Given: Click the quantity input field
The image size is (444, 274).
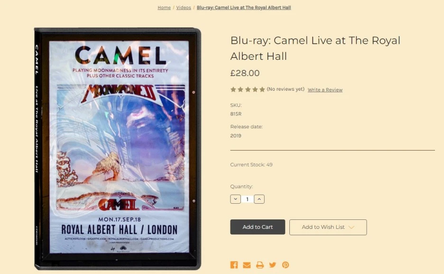Looking at the screenshot, I should 248,199.
